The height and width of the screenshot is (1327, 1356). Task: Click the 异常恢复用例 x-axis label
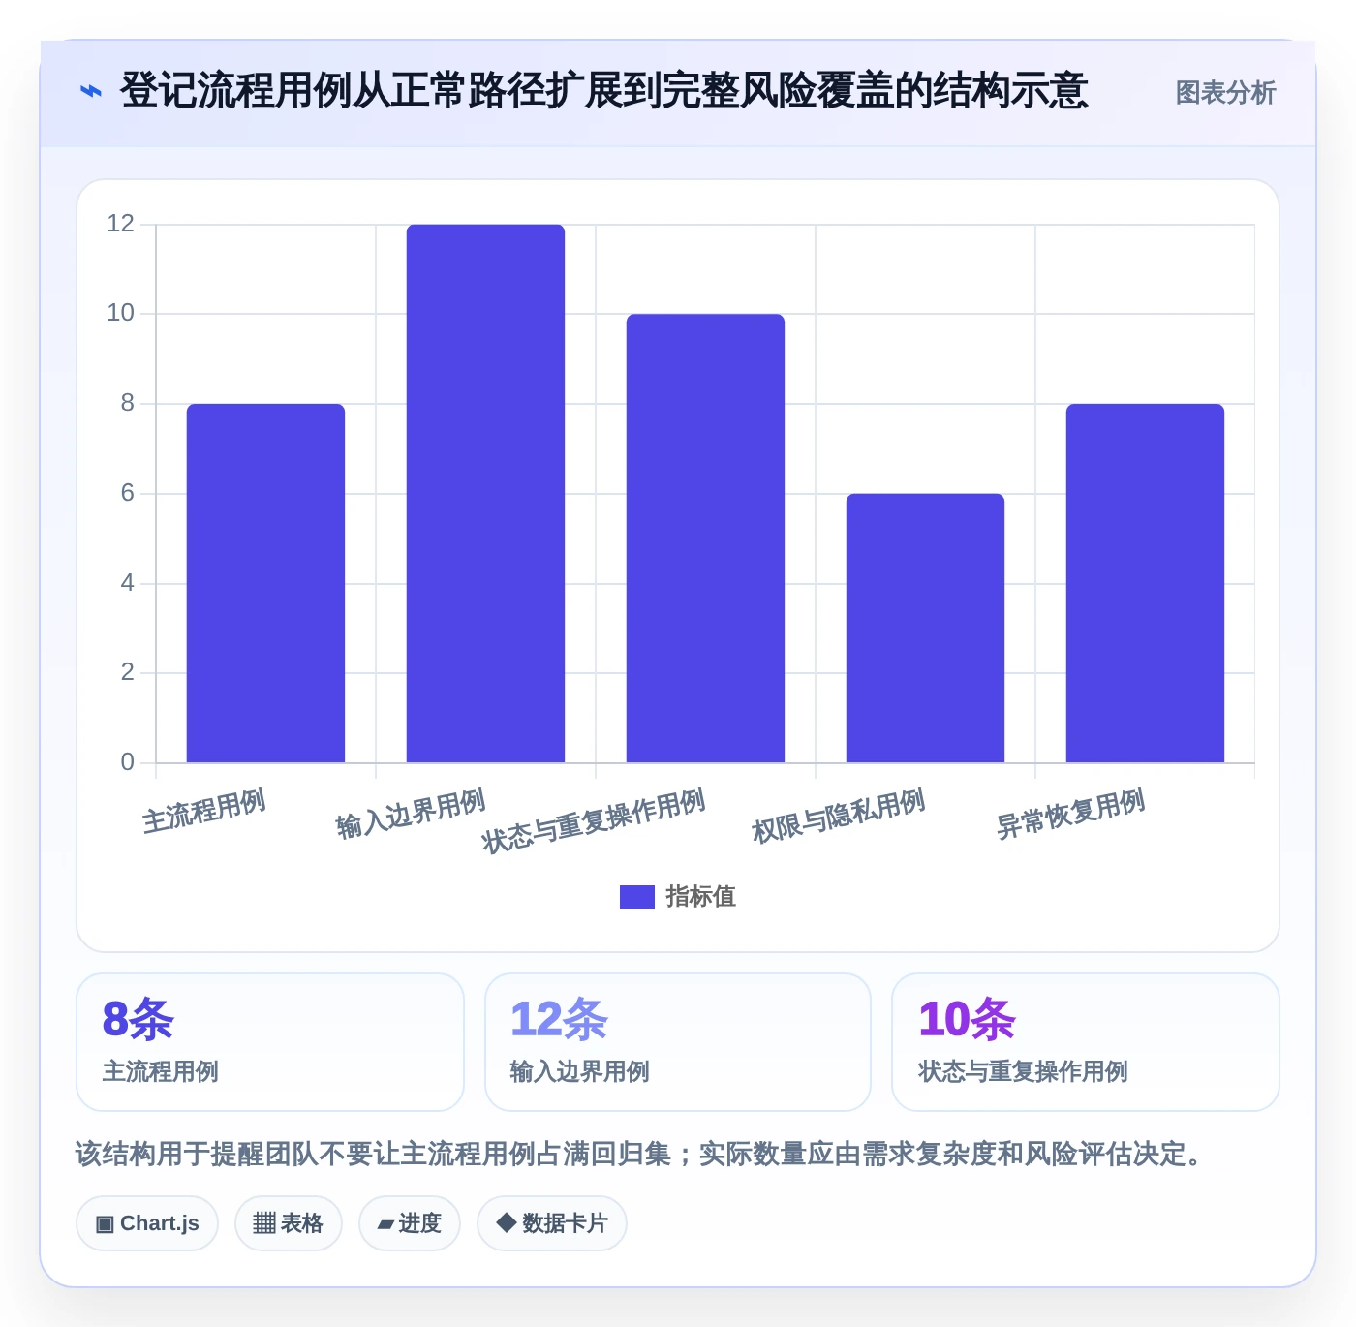[x=1071, y=814]
